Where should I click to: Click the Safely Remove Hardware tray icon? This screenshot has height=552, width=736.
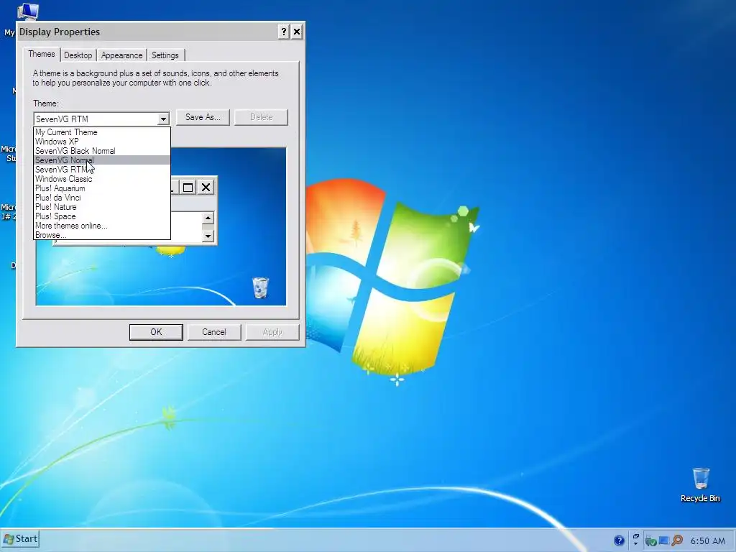tap(650, 541)
